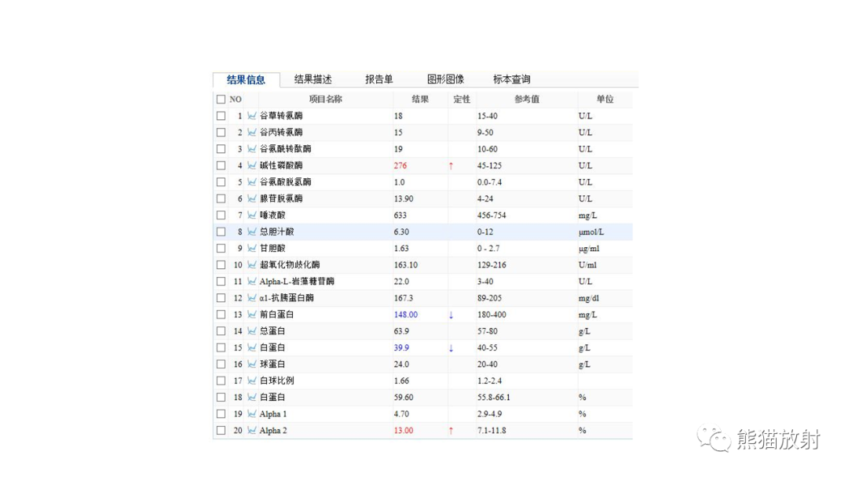Check the box for 球蛋白
The height and width of the screenshot is (477, 848).
click(221, 363)
